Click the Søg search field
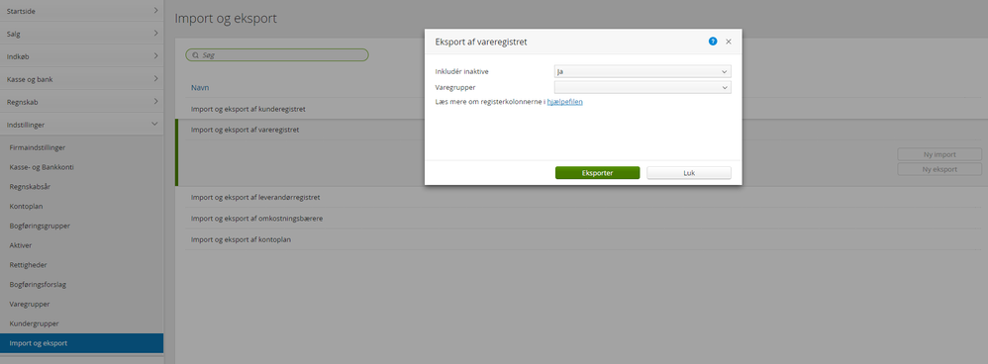This screenshot has width=988, height=364. coord(276,55)
